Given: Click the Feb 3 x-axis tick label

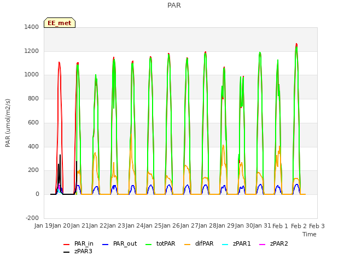Looking at the screenshot, I should (317, 226).
